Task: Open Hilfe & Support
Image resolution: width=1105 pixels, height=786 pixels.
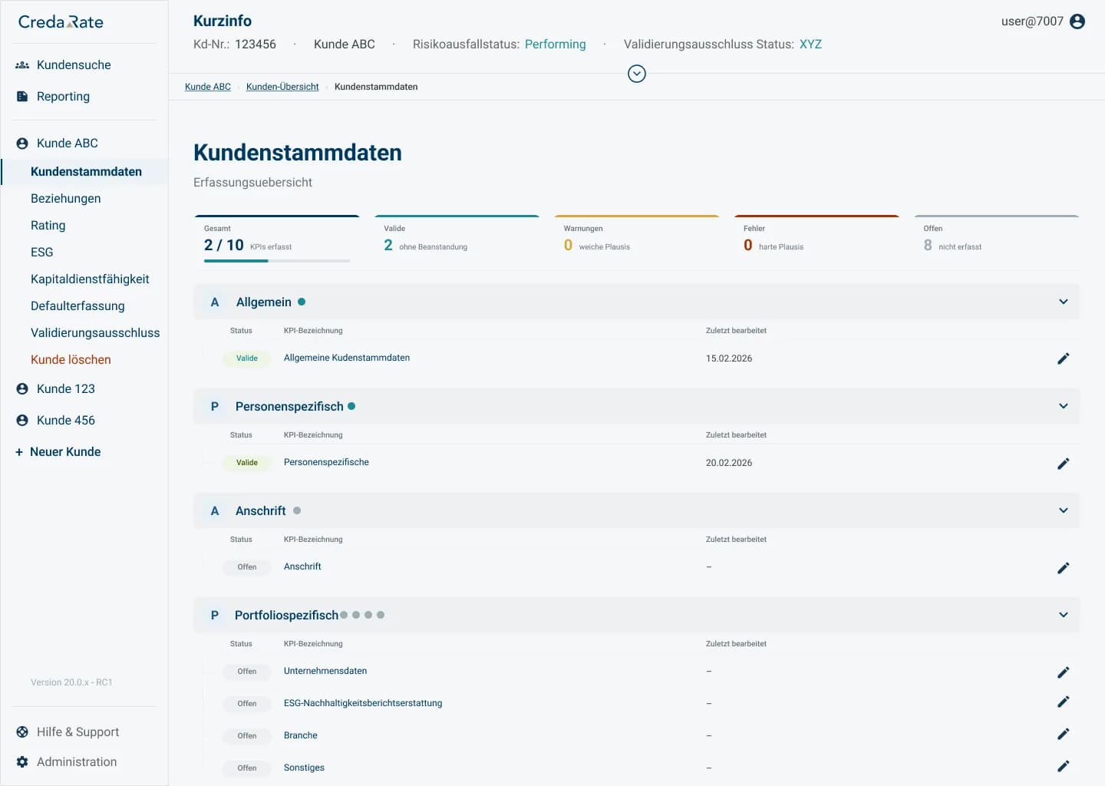Action: (x=78, y=732)
